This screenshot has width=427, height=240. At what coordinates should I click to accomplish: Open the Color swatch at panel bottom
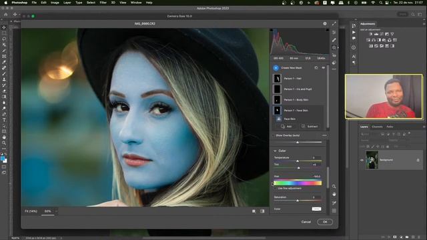pos(316,209)
